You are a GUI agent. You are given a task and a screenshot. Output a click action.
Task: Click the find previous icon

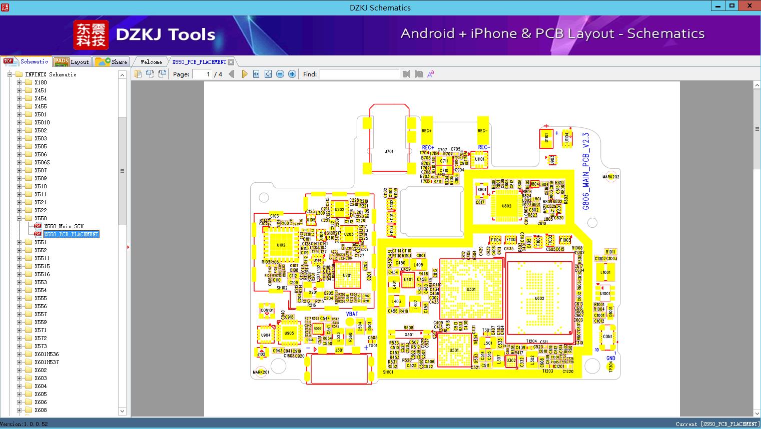(x=406, y=74)
